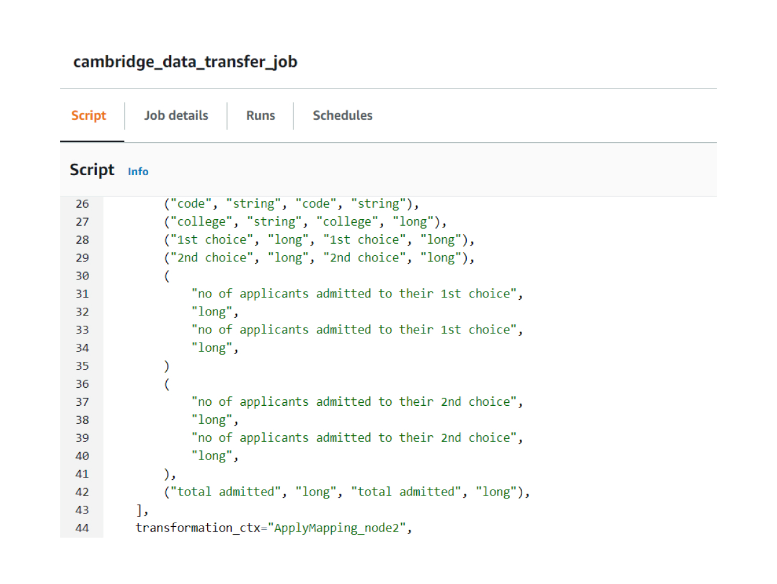Click "1st choice" applicants text on line 31

tap(357, 294)
